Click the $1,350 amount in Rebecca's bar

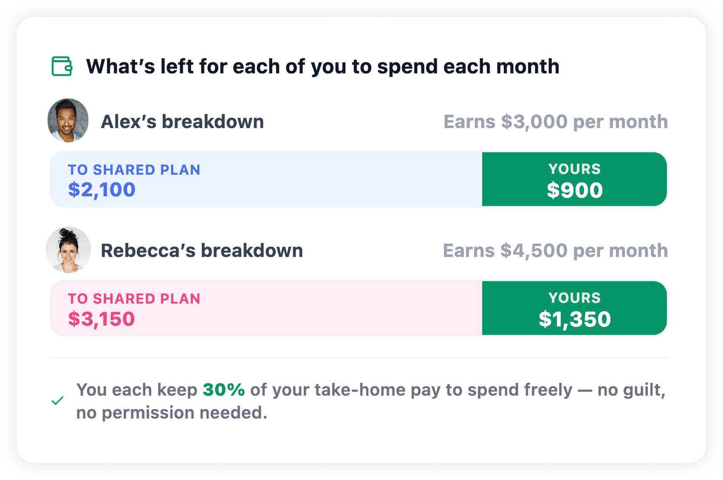(x=575, y=319)
